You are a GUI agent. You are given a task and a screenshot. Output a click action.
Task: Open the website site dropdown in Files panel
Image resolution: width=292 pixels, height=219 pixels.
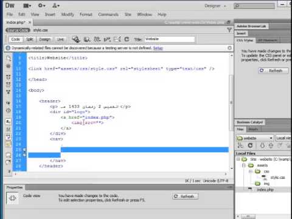255,138
